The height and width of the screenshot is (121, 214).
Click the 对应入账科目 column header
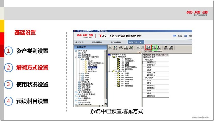[x=162, y=55]
